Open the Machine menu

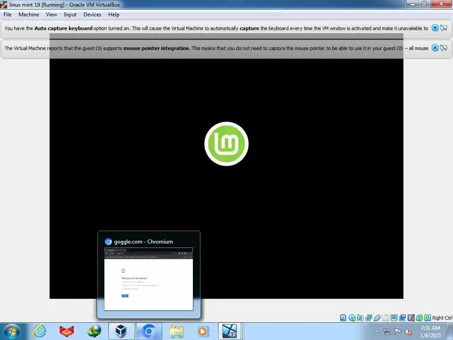29,15
